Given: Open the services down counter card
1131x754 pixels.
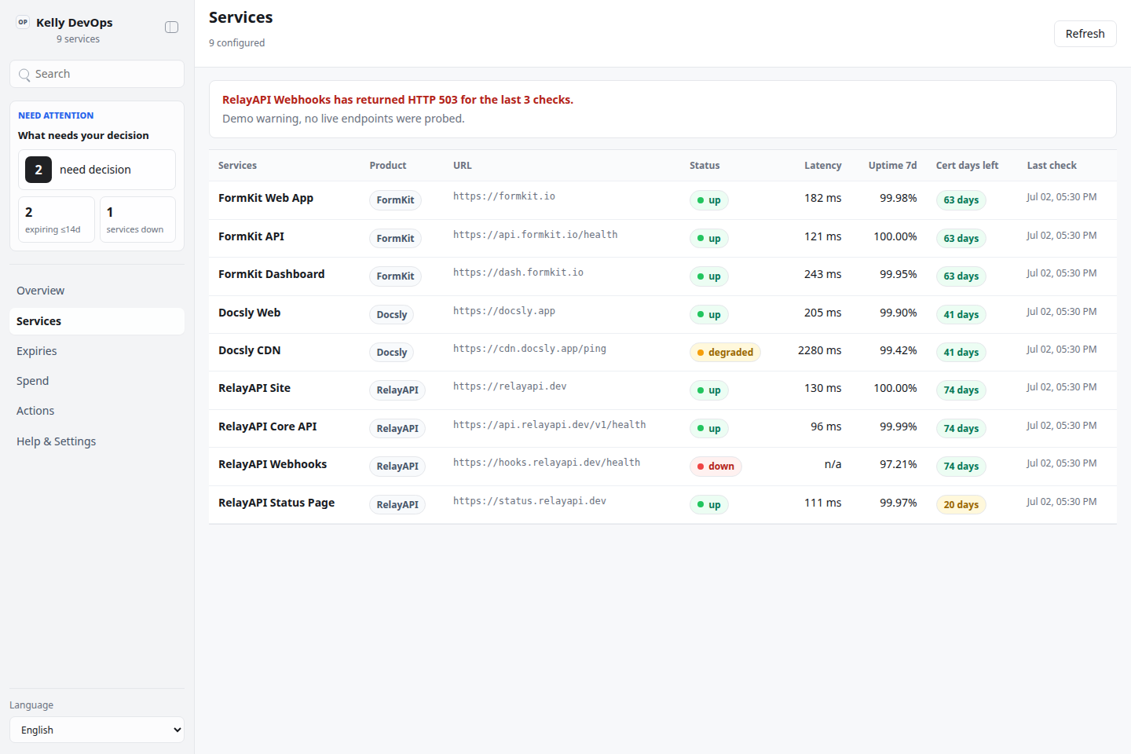Looking at the screenshot, I should click(137, 220).
